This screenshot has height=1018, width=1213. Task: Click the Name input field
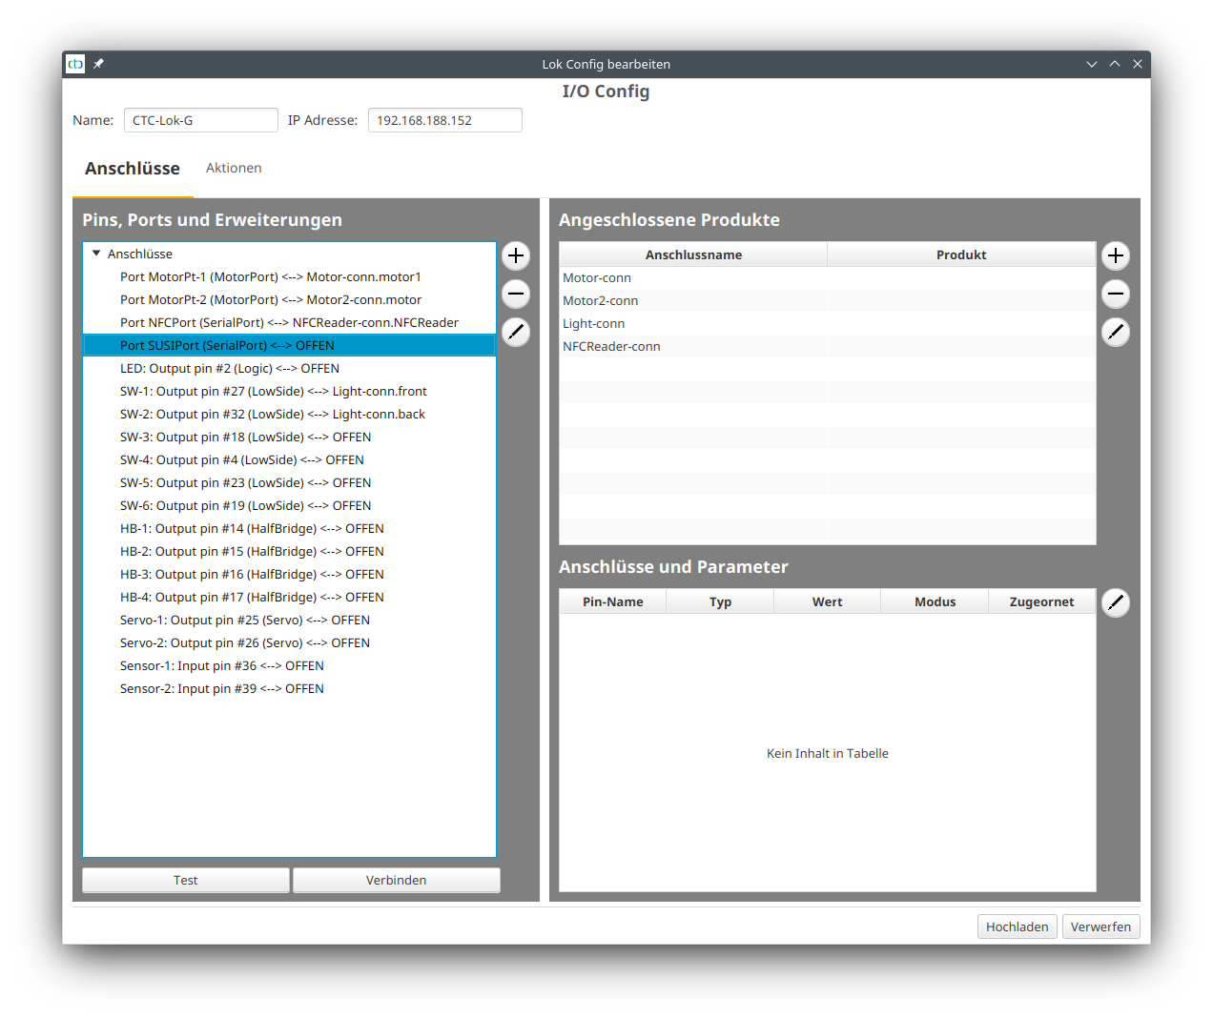coord(200,120)
